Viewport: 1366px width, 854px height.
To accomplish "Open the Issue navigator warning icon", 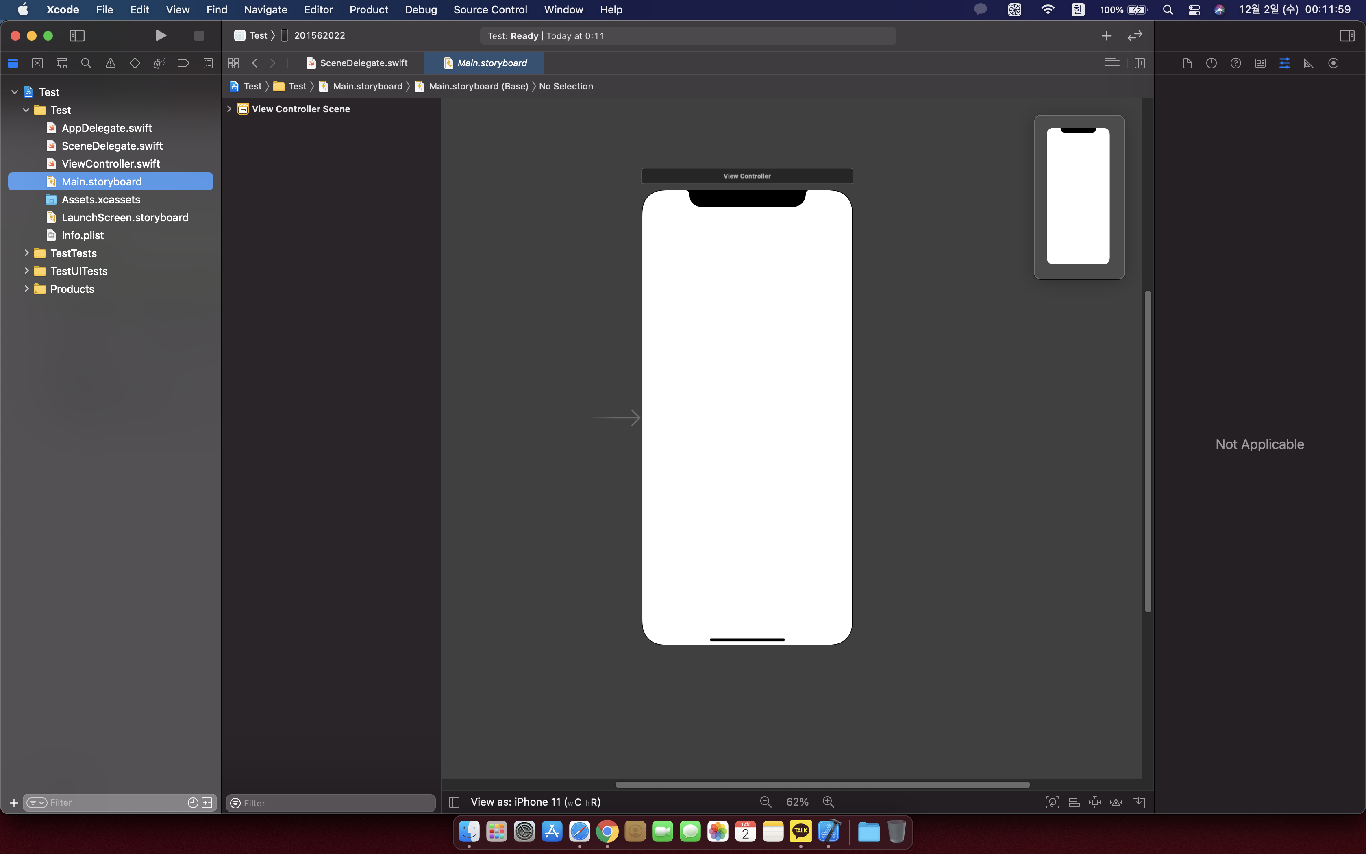I will tap(111, 63).
